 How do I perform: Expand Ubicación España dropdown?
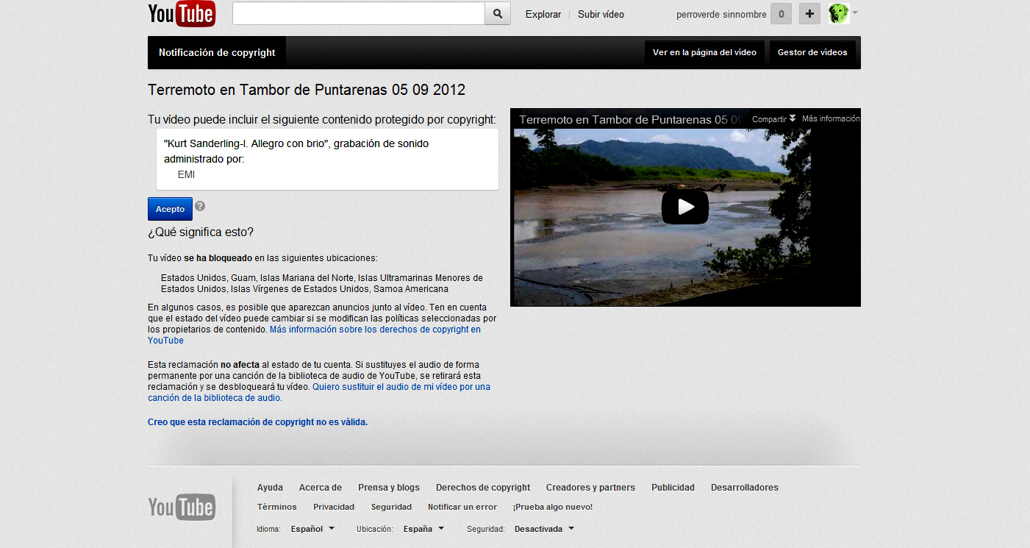pos(423,529)
